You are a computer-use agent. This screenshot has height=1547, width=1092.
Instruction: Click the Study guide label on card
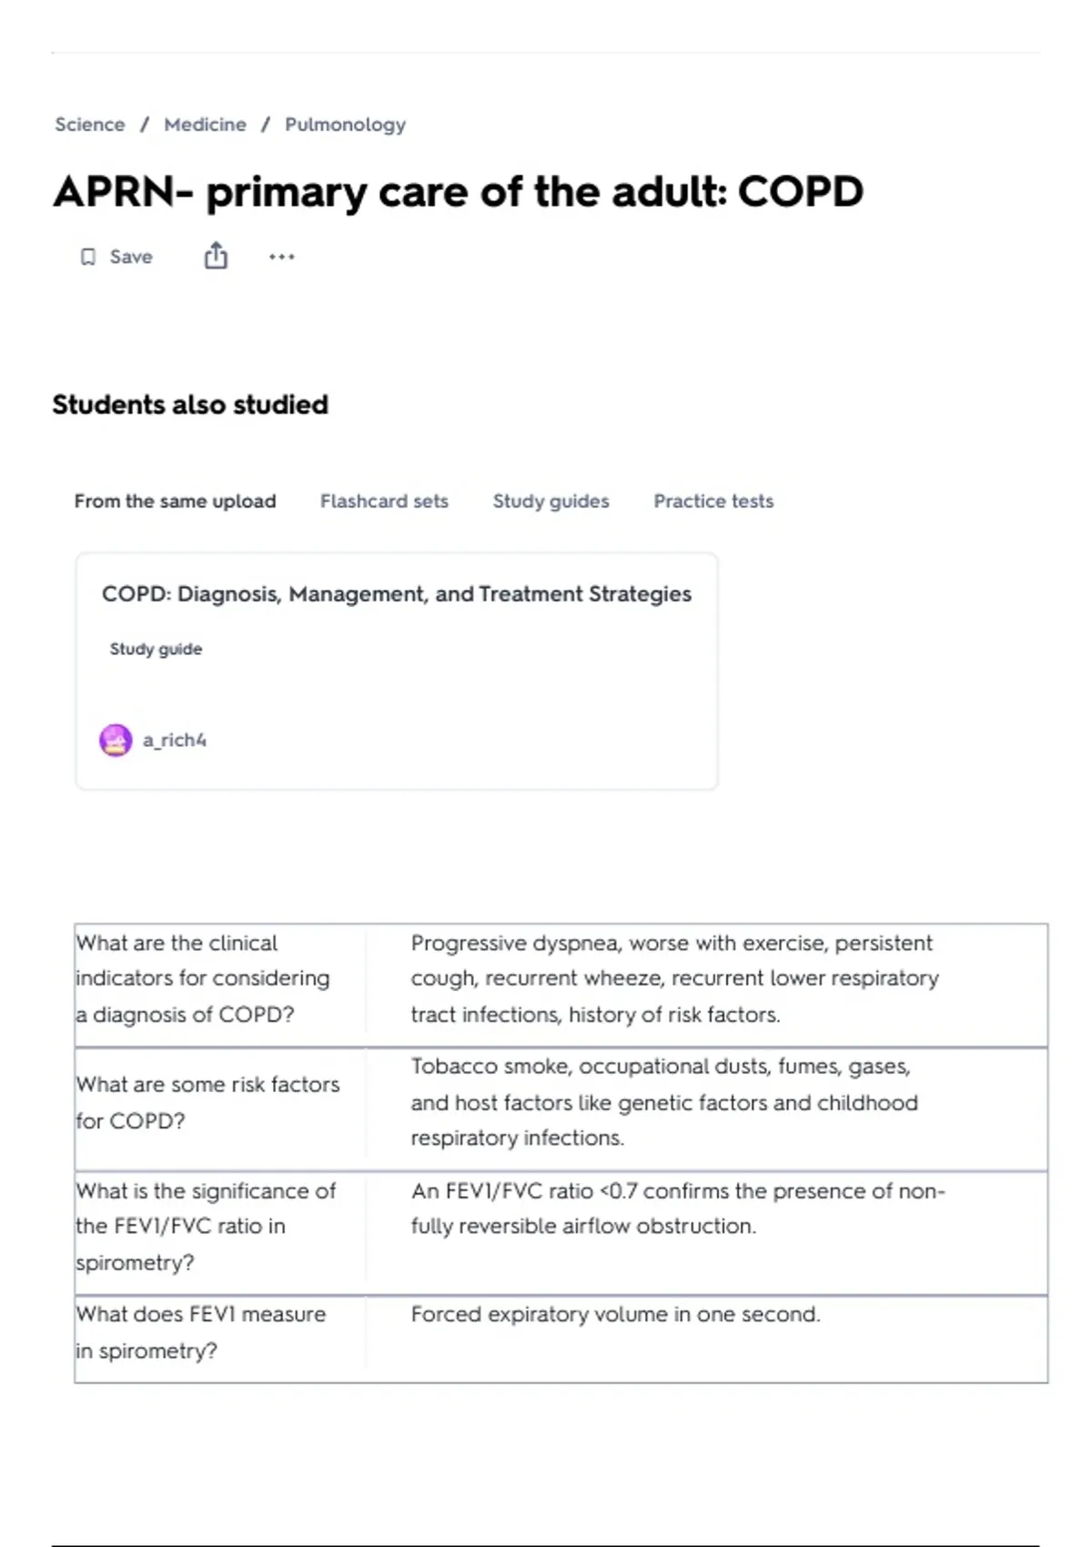[156, 649]
